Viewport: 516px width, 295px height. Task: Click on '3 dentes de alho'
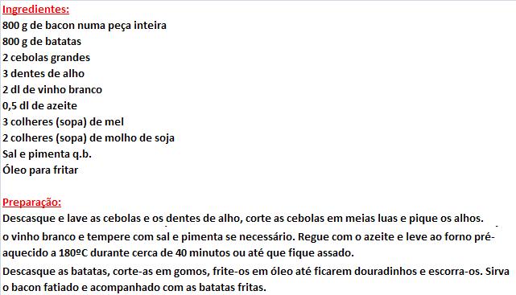tap(43, 74)
